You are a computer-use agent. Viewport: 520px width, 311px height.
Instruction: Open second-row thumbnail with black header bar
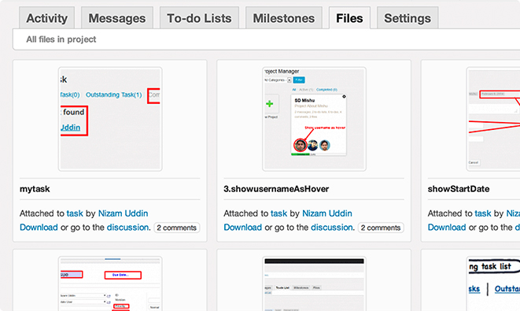(x=315, y=283)
